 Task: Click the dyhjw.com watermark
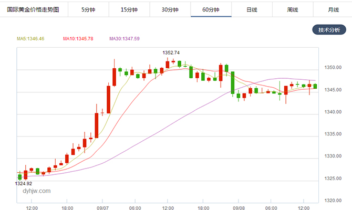pyautogui.click(x=37, y=191)
